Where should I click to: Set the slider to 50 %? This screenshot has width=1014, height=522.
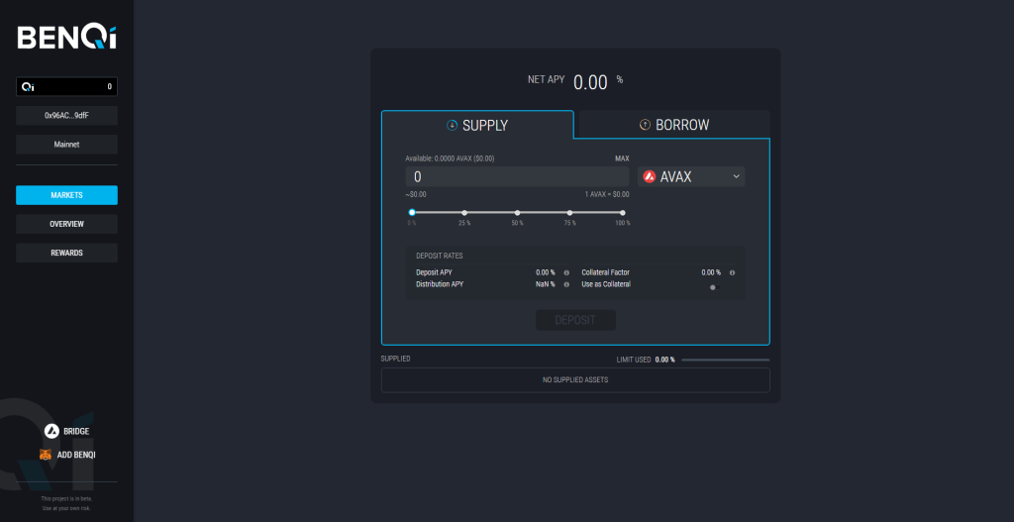[x=517, y=212]
